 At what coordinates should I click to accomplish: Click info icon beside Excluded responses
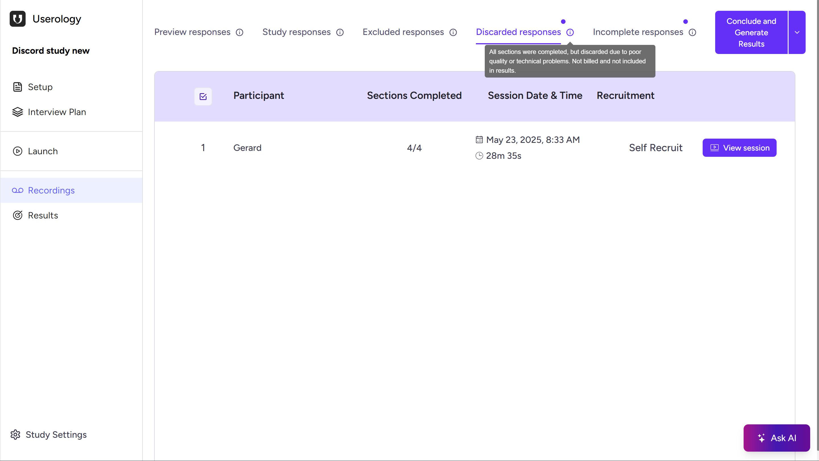[453, 32]
